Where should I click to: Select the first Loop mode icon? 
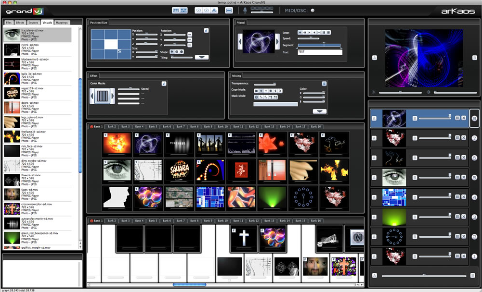[300, 32]
